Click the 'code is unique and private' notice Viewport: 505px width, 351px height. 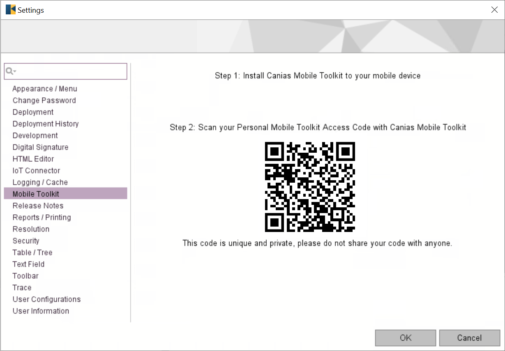[x=317, y=243]
